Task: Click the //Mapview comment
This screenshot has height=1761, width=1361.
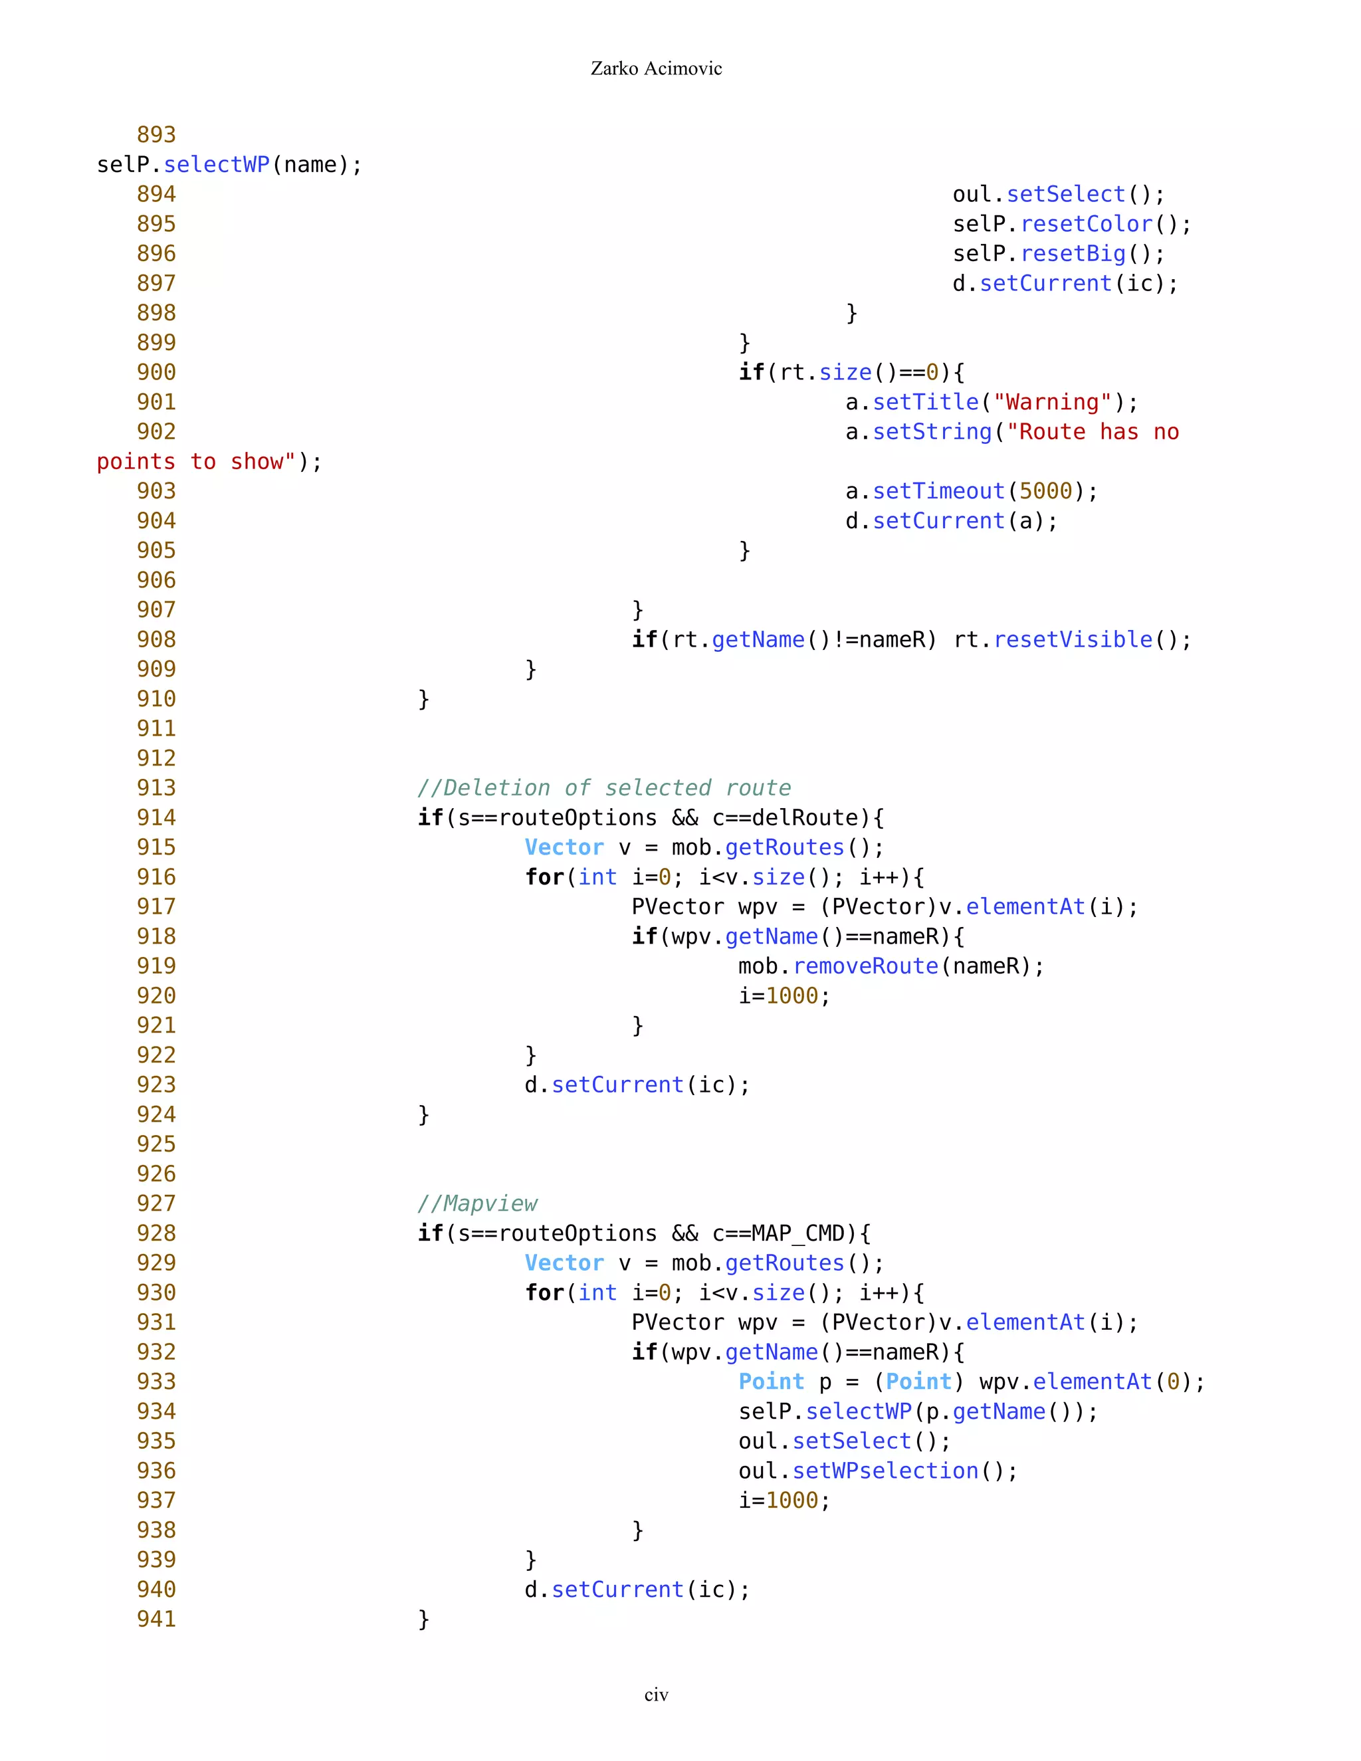Action: click(477, 1204)
